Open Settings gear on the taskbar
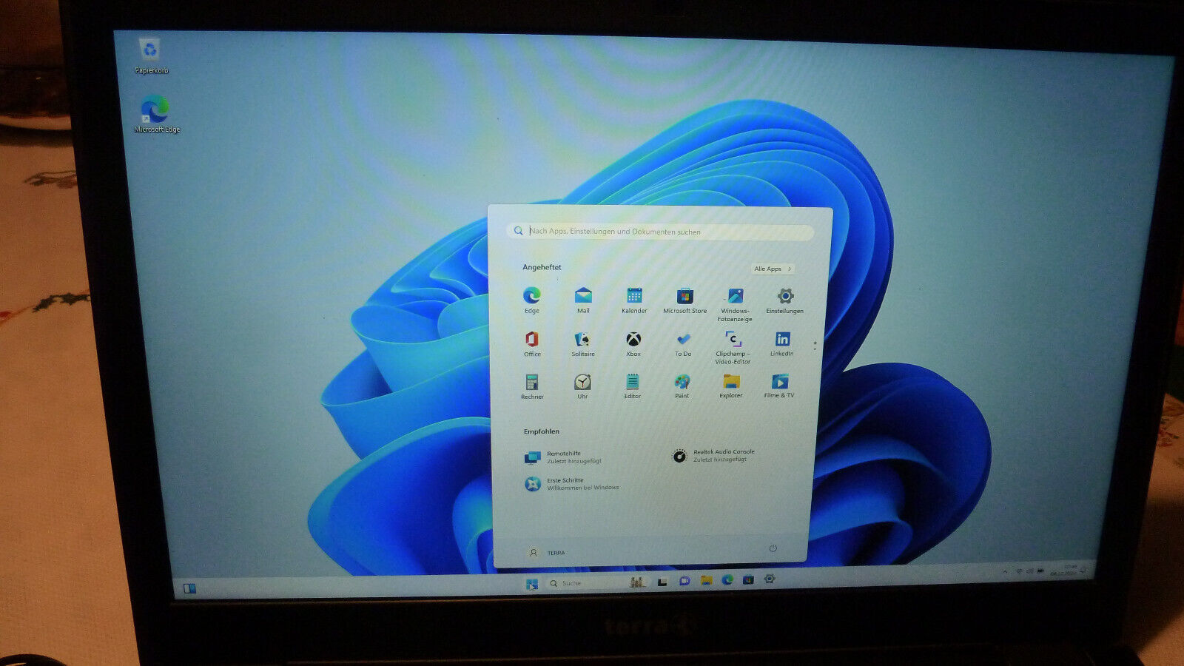This screenshot has width=1184, height=666. [x=770, y=579]
